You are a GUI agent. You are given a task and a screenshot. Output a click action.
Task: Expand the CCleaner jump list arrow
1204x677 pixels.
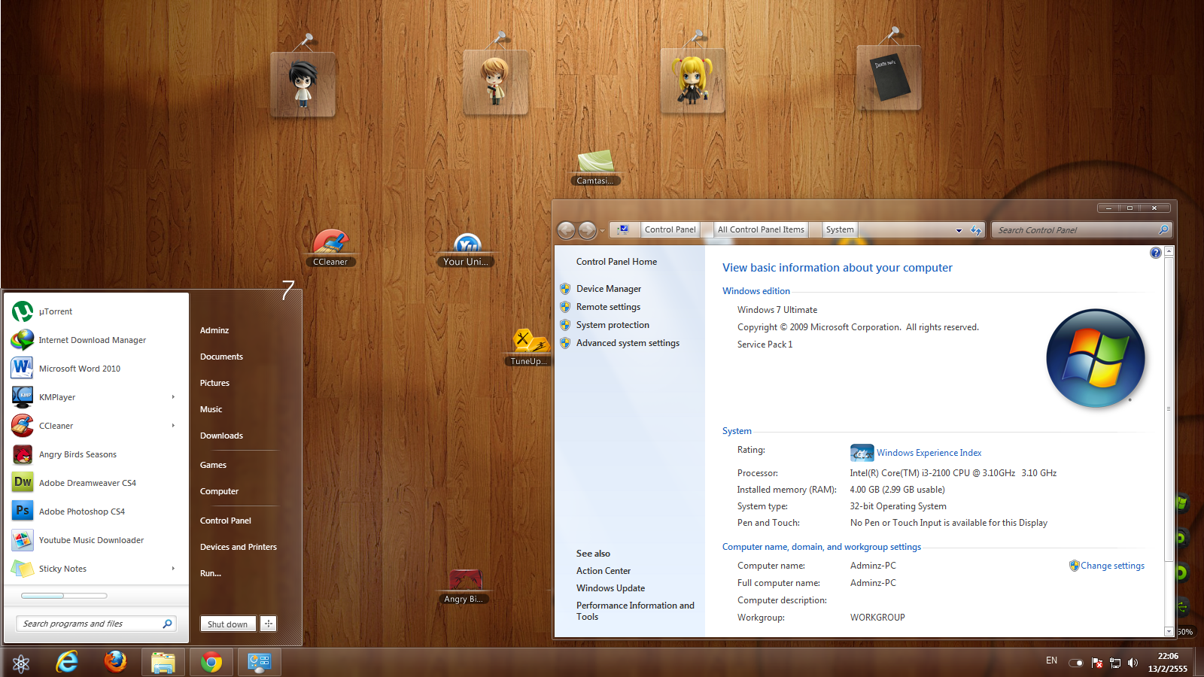173,426
